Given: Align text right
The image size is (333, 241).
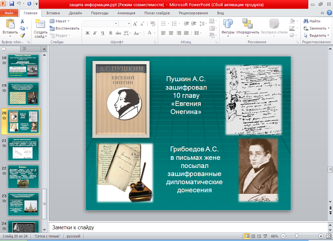Looking at the screenshot, I should pos(179,33).
